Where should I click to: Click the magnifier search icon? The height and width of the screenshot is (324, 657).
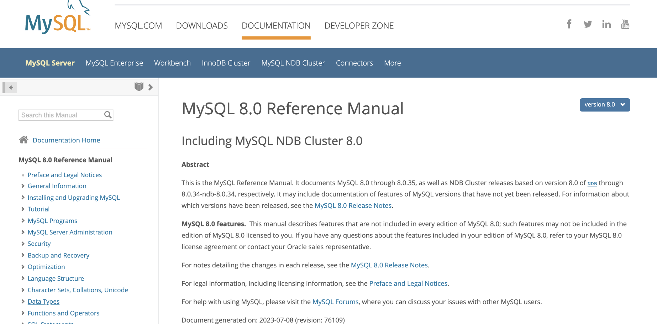click(x=108, y=115)
